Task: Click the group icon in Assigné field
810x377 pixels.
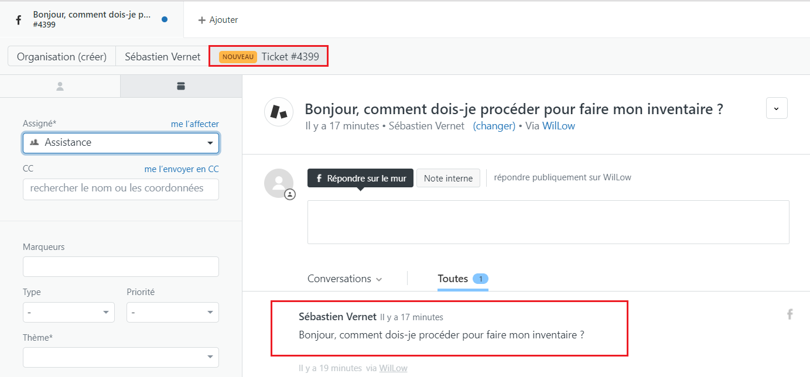Action: coord(34,142)
